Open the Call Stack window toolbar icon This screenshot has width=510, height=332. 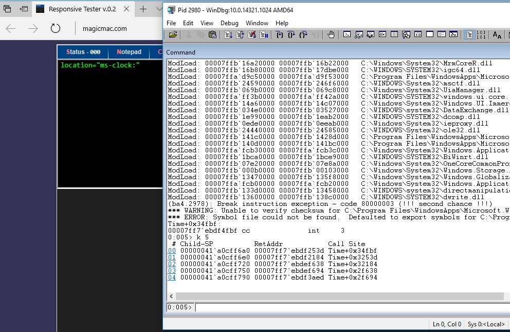406,35
